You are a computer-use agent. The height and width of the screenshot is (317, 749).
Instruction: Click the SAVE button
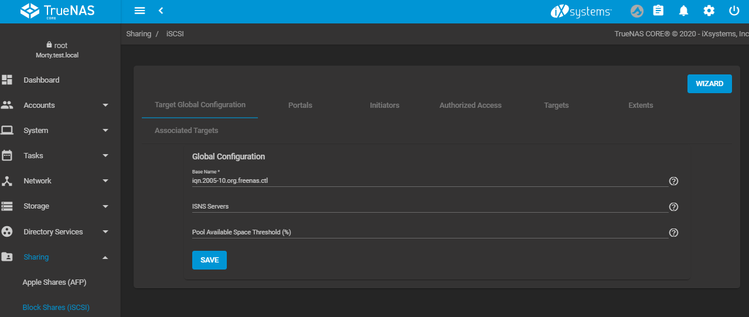(209, 260)
